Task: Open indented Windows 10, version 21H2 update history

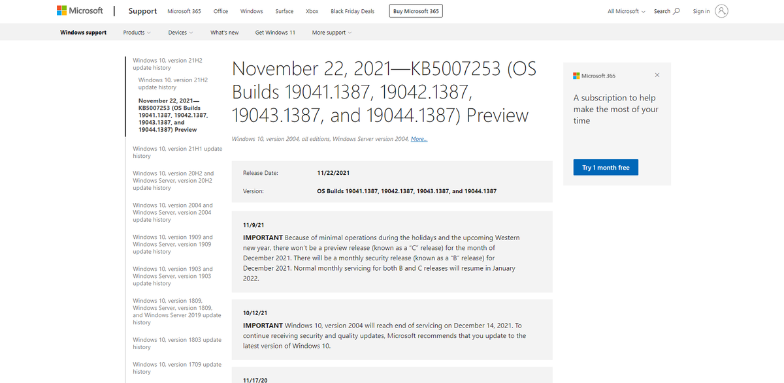Action: [173, 84]
